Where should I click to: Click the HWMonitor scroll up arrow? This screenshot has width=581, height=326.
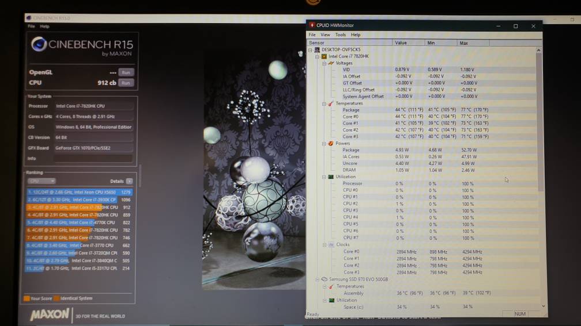[x=539, y=50]
